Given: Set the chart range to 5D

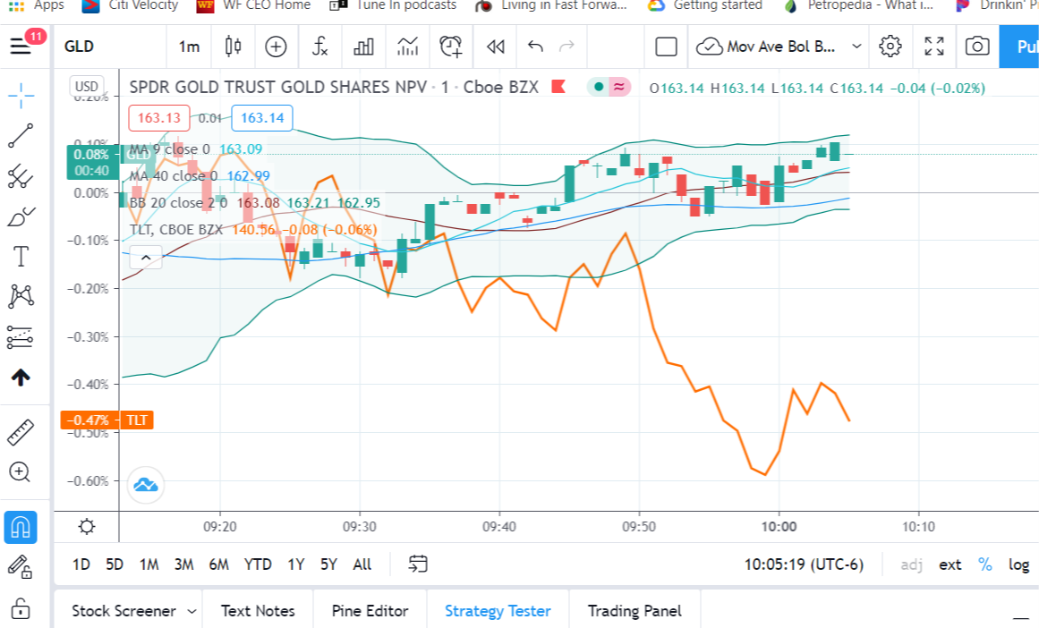Looking at the screenshot, I should [x=115, y=564].
